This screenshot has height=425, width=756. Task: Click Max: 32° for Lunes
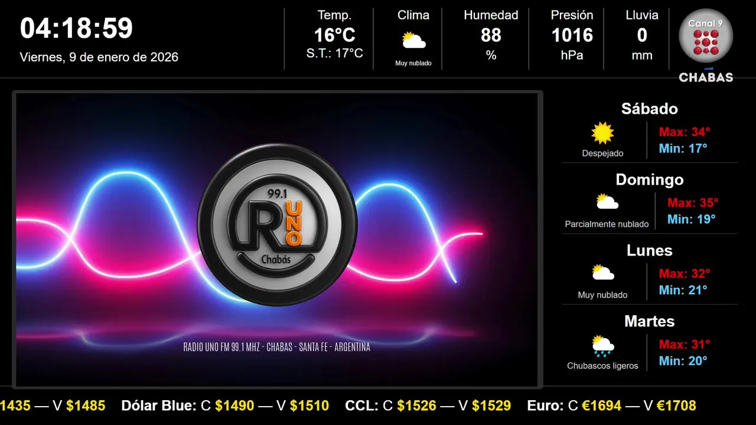click(684, 274)
